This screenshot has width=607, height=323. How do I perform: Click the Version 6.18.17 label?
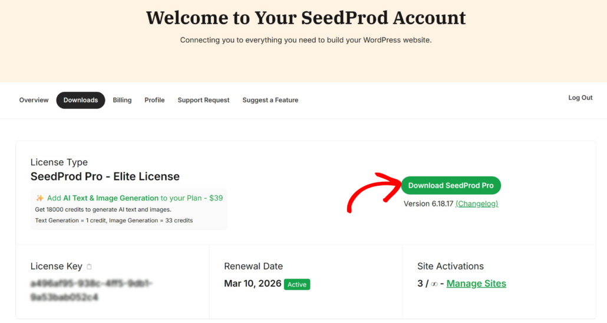tap(428, 204)
